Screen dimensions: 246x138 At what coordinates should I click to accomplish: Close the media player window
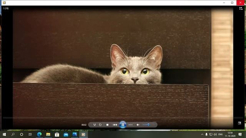(240, 3)
